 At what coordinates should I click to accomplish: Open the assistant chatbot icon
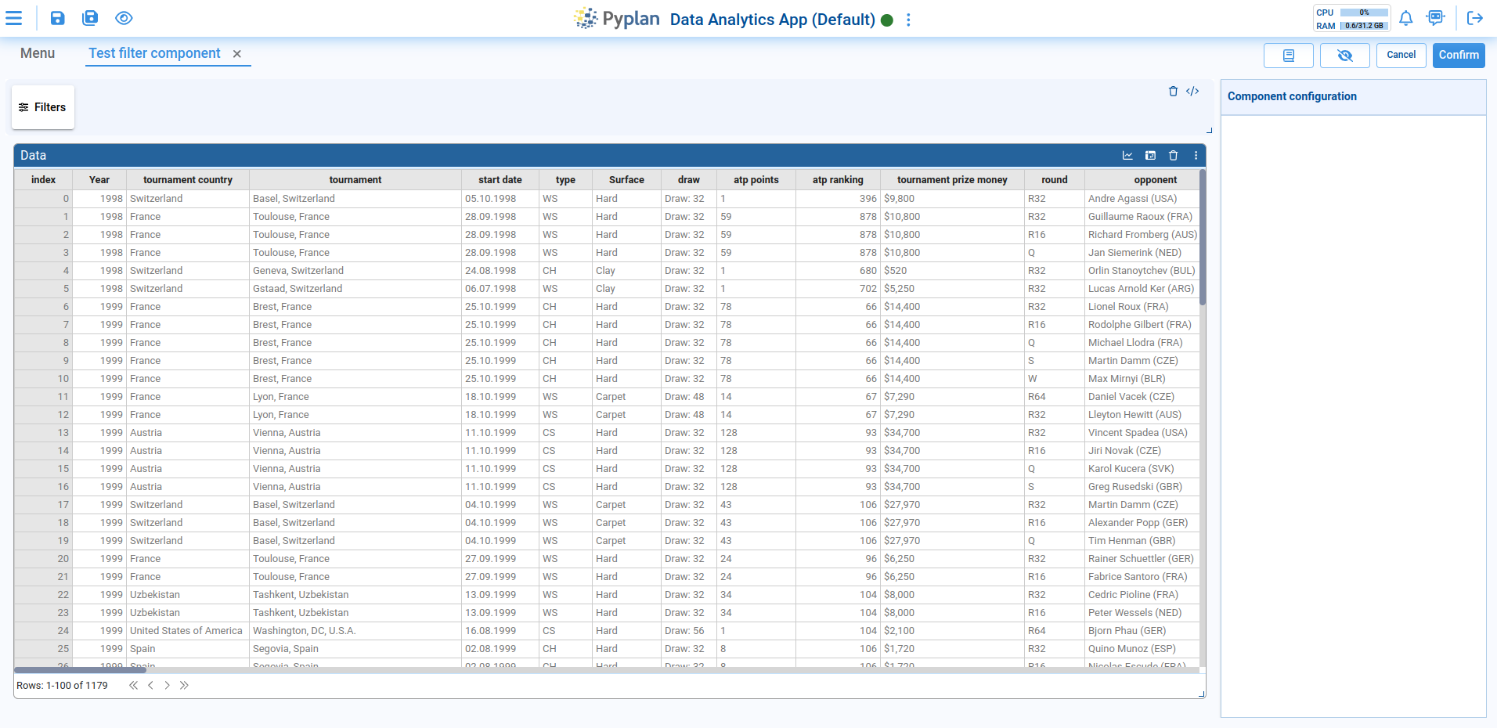(1435, 18)
